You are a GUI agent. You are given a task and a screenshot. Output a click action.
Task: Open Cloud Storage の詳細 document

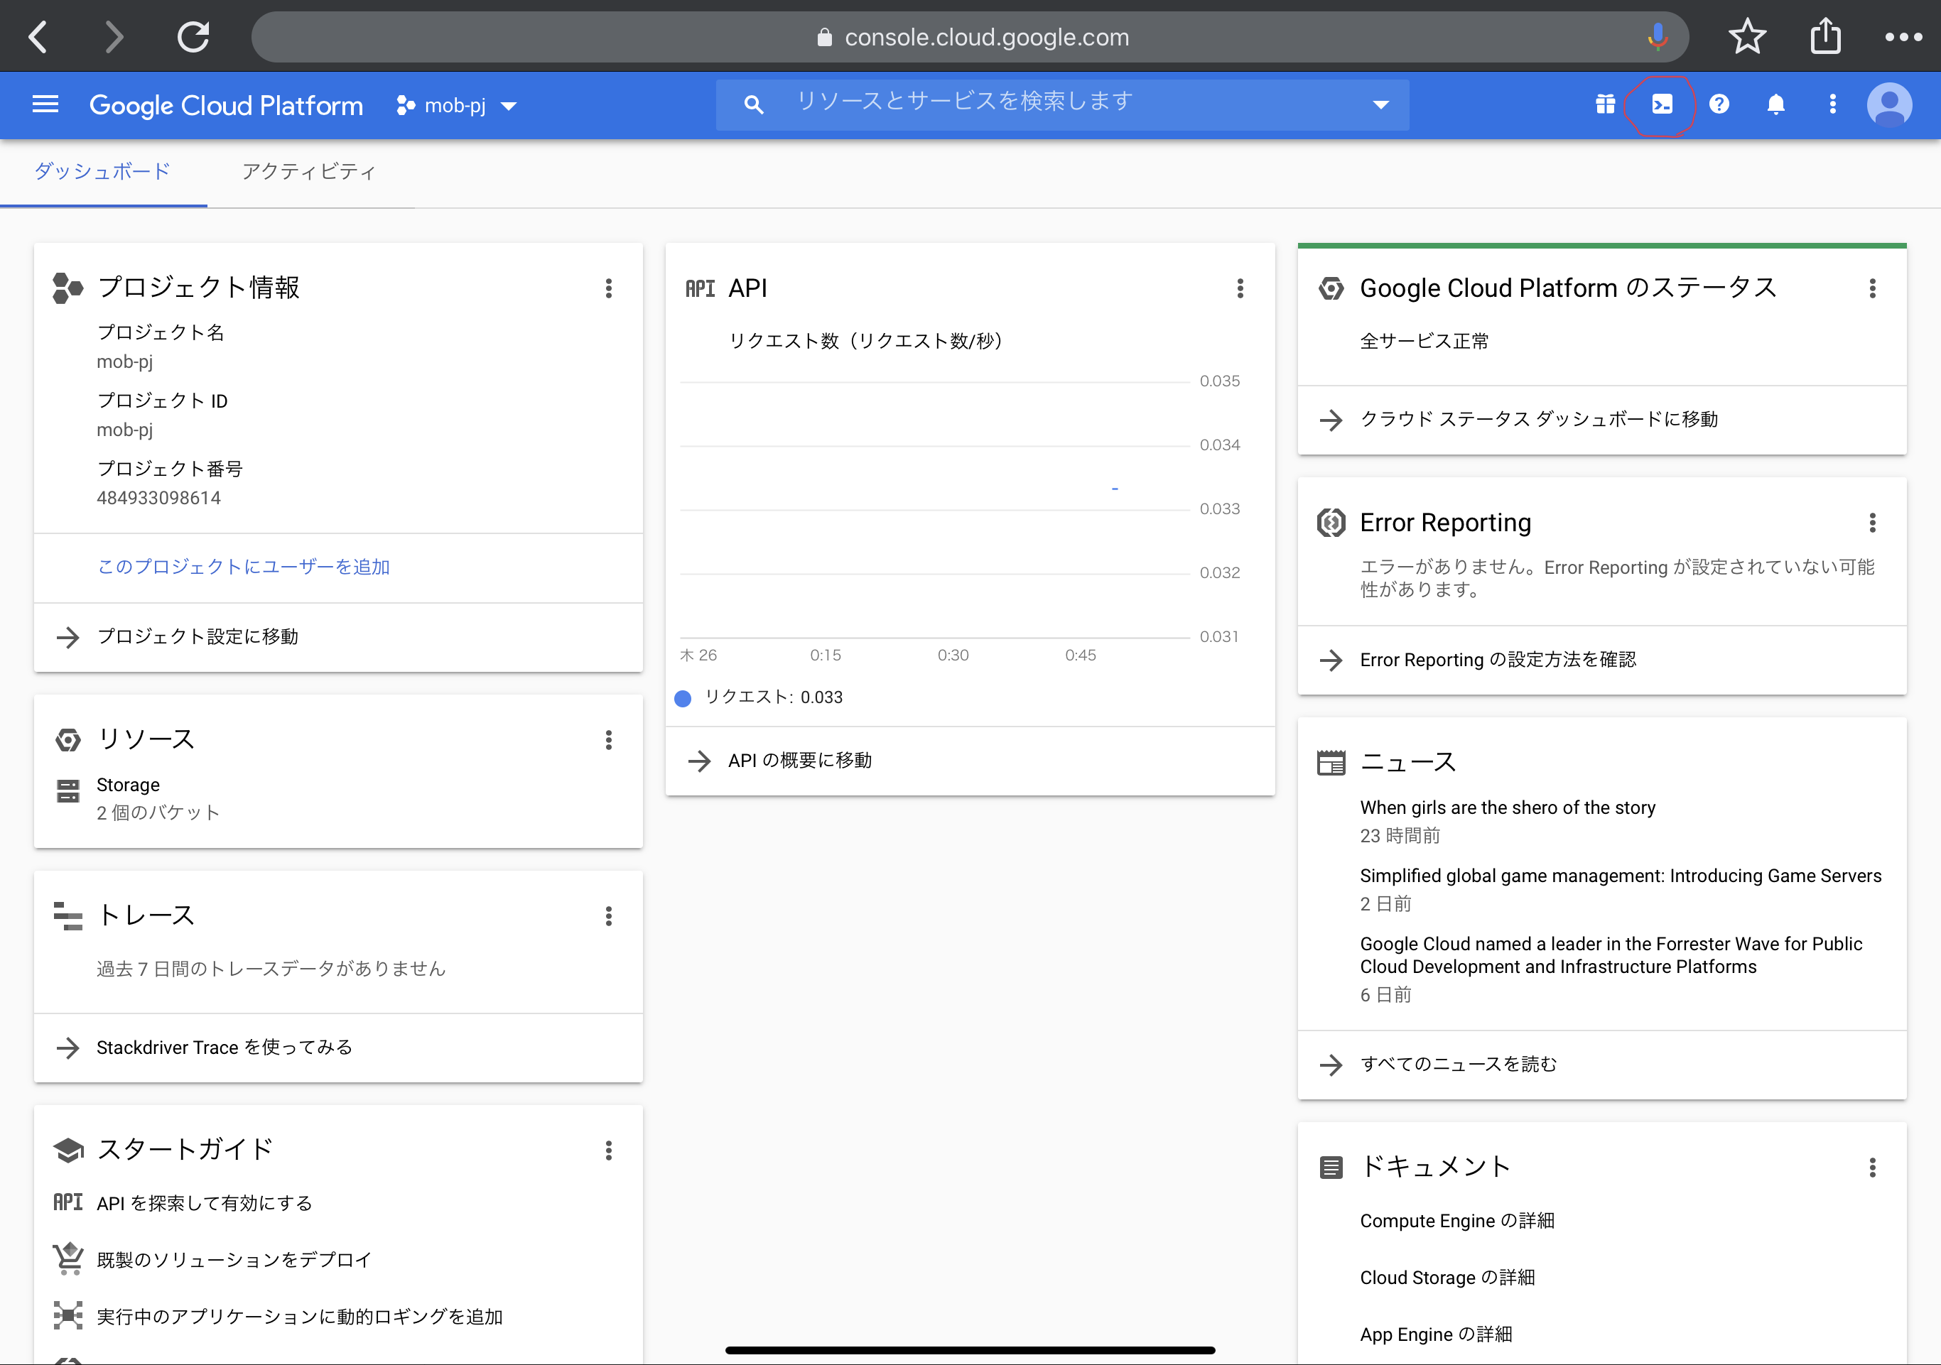pos(1447,1277)
